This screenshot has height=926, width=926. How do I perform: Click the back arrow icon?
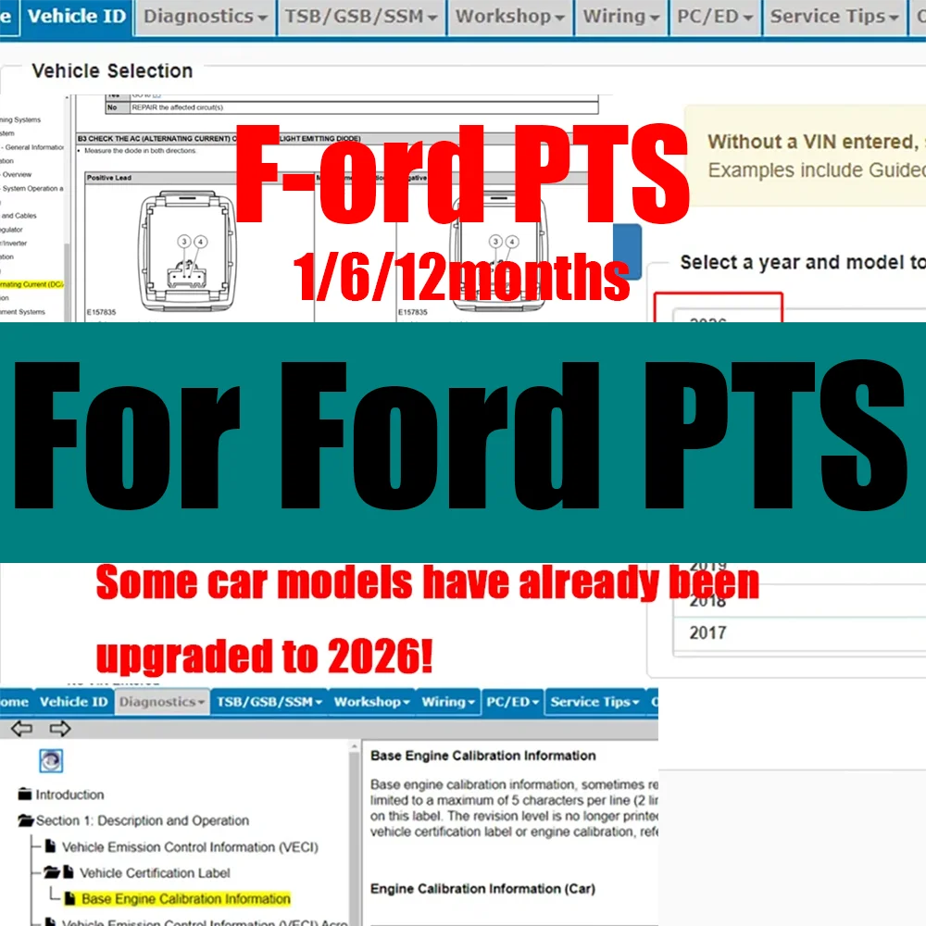click(x=22, y=728)
